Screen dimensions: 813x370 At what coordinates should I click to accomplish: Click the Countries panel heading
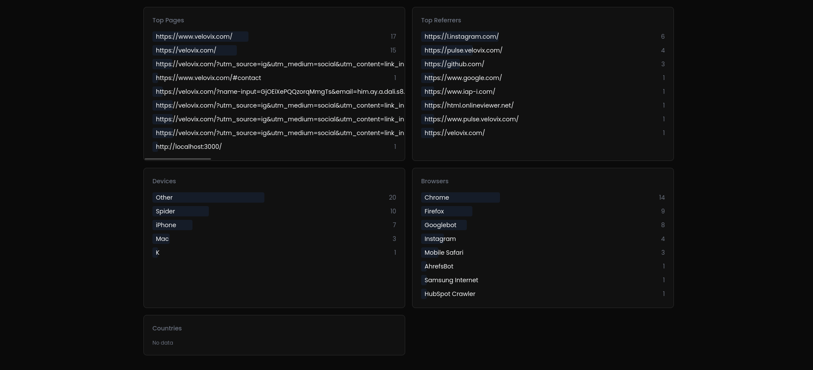point(167,328)
